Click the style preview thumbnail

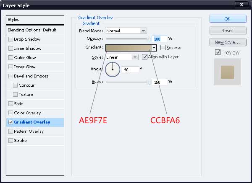(x=227, y=72)
